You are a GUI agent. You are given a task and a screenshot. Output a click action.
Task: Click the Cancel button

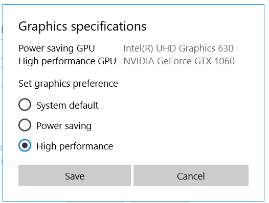click(x=191, y=175)
